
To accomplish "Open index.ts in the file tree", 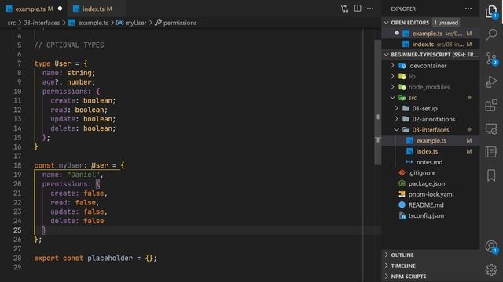I will 431,151.
